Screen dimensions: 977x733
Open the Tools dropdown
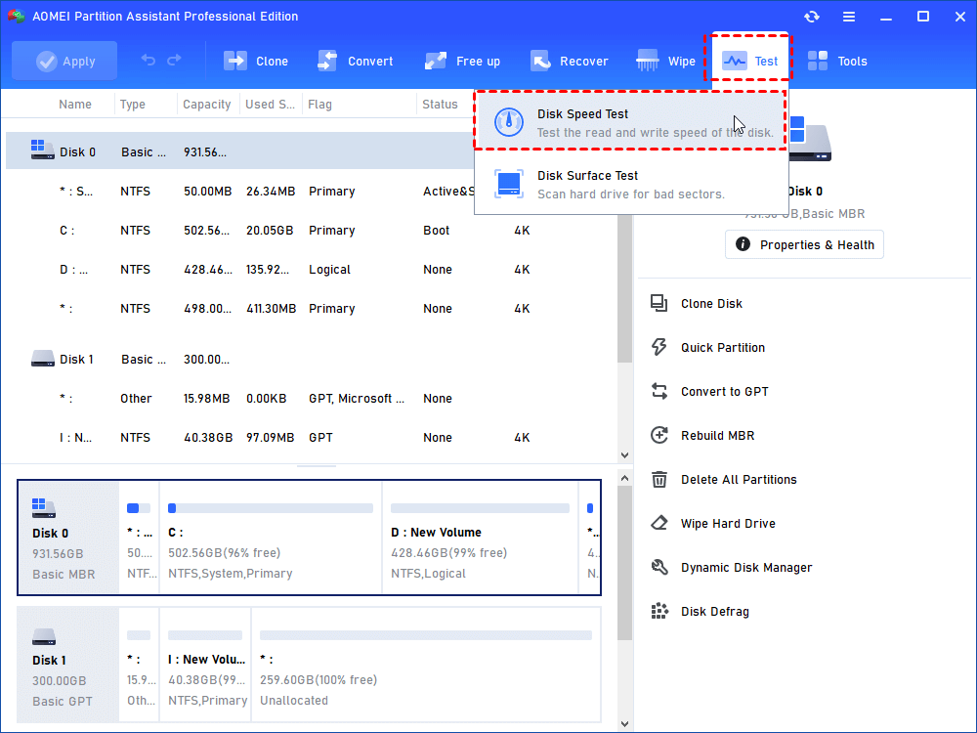[837, 61]
